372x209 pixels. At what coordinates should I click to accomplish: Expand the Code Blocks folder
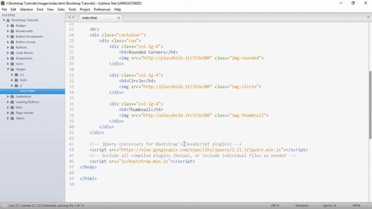[8, 53]
